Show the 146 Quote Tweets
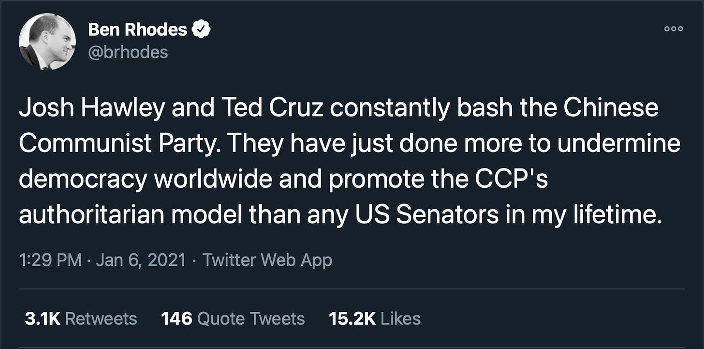The image size is (704, 349). point(233,319)
